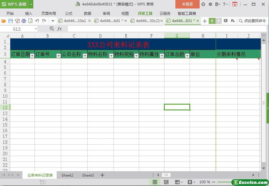Image resolution: width=269 pixels, height=186 pixels.
Task: Click the Open folder icon
Action: (x=4, y=21)
